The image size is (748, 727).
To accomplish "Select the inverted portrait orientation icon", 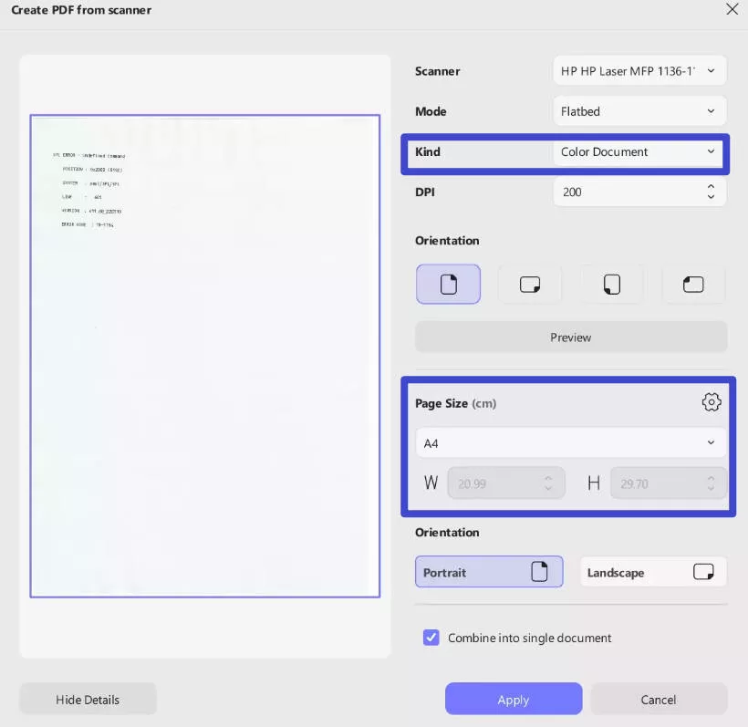I will [x=611, y=284].
